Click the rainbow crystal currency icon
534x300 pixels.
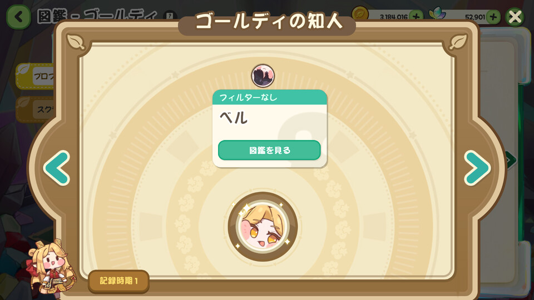click(x=437, y=14)
